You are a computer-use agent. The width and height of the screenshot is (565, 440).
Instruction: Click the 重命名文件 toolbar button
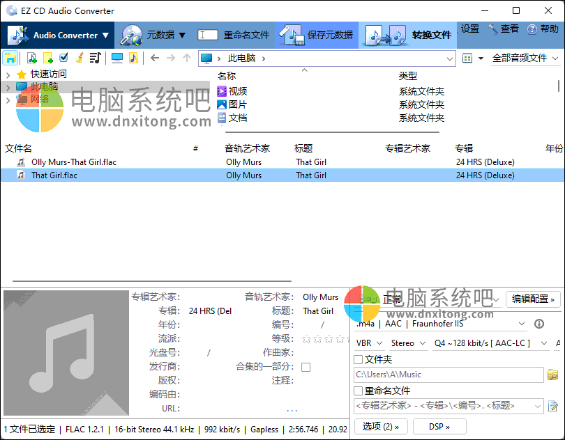point(233,36)
